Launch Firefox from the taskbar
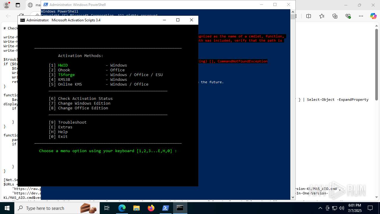Viewport: 380px width, 214px height. [x=151, y=208]
